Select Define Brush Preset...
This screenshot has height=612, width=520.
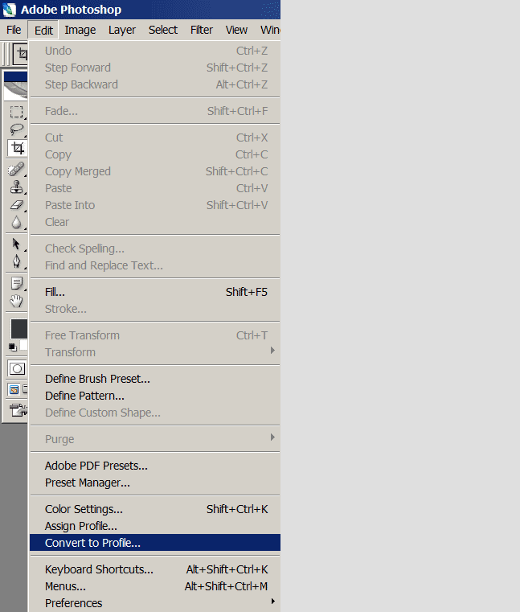[x=97, y=379]
